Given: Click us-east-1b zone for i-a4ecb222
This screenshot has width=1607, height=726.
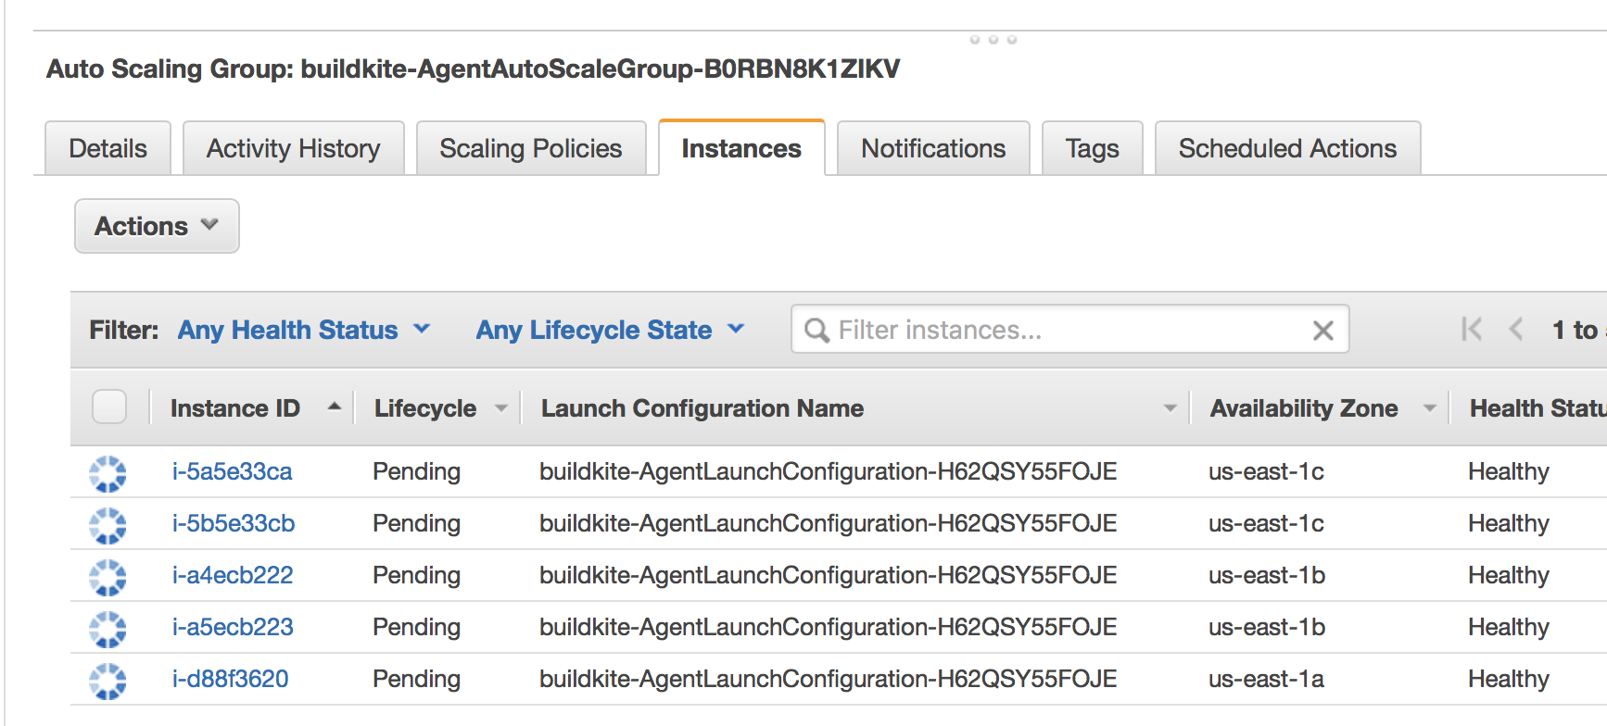Looking at the screenshot, I should pyautogui.click(x=1267, y=575).
